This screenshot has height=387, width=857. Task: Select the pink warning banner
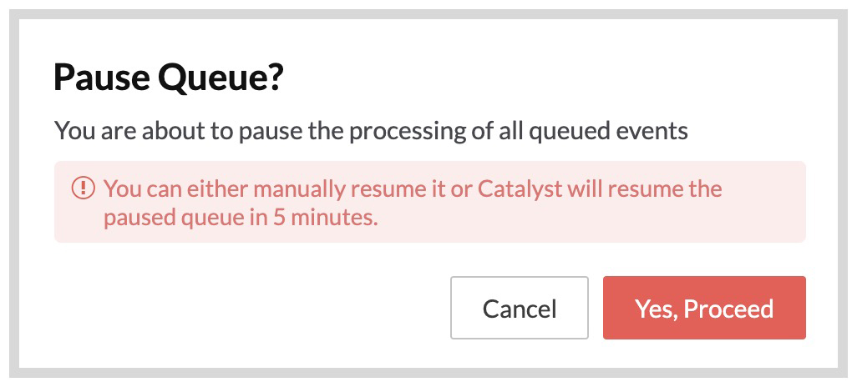(429, 202)
